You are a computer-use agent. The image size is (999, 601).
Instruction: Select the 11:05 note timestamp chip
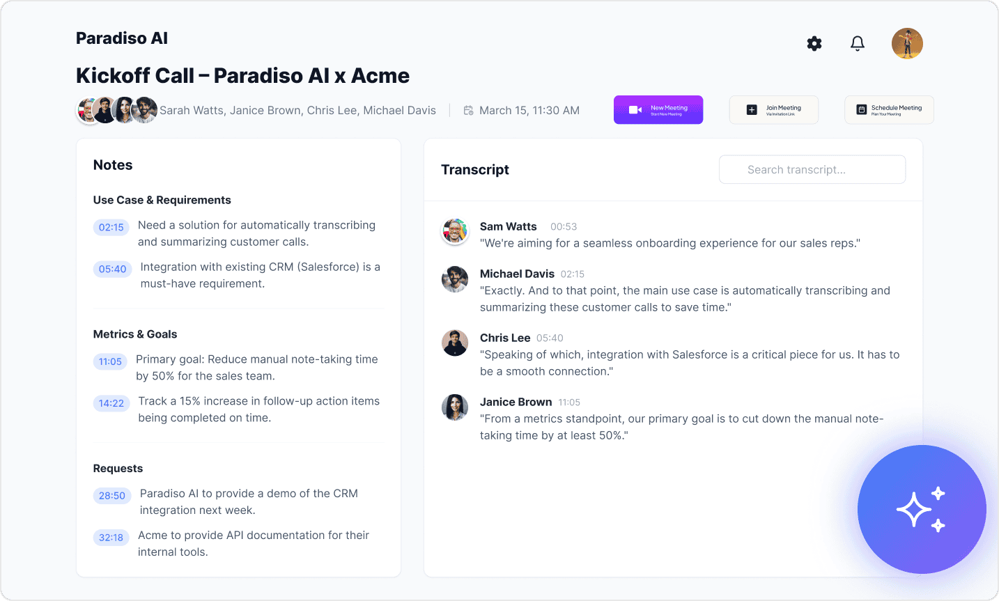pos(110,361)
